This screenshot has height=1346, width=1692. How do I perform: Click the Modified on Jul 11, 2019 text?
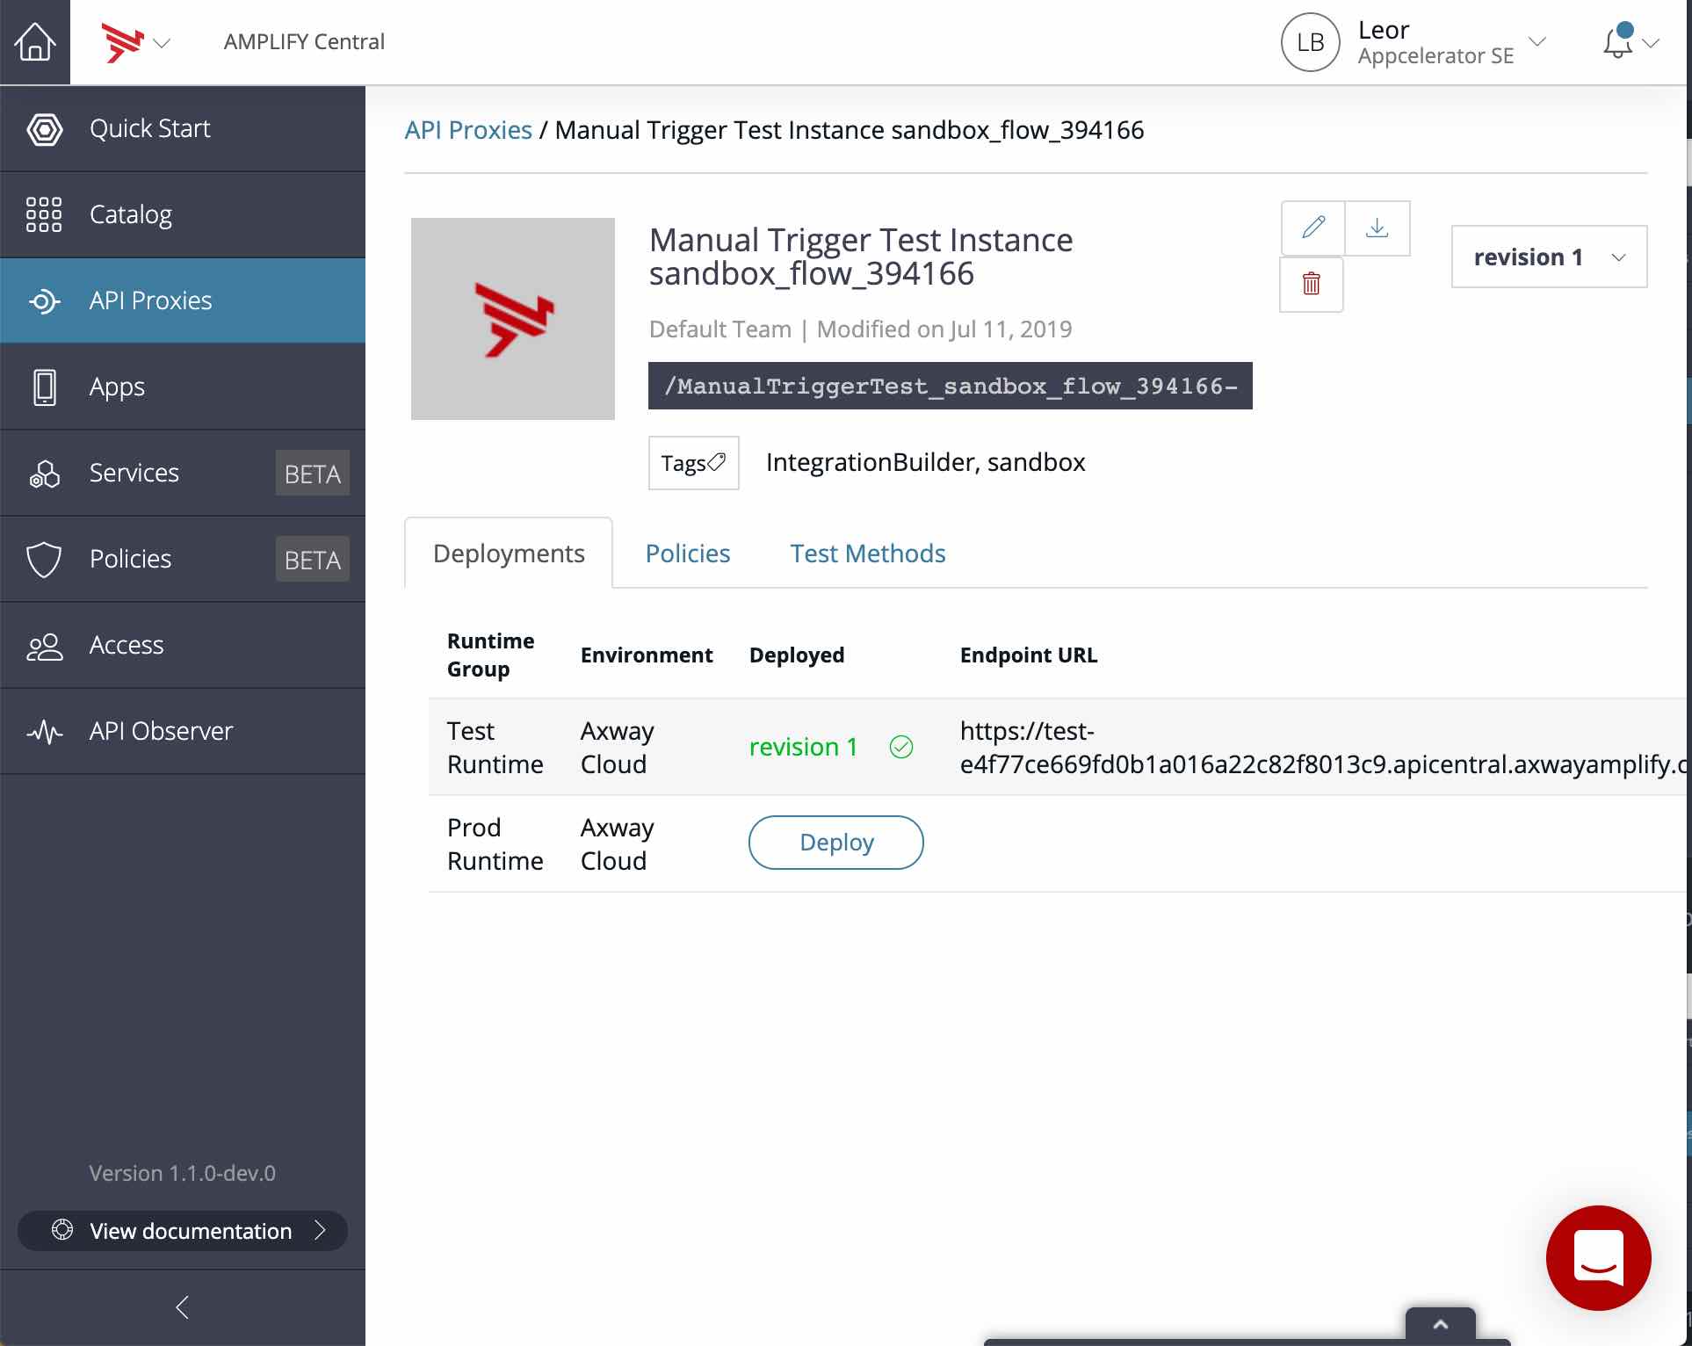(x=944, y=329)
